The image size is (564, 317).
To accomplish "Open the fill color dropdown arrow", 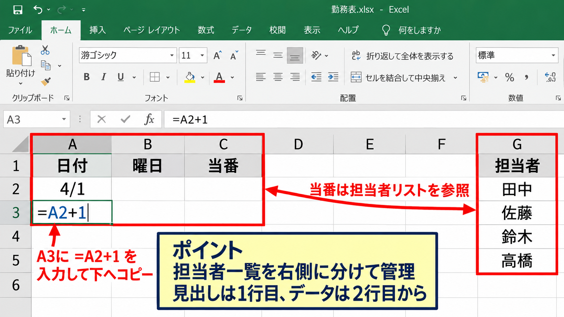I will point(202,77).
